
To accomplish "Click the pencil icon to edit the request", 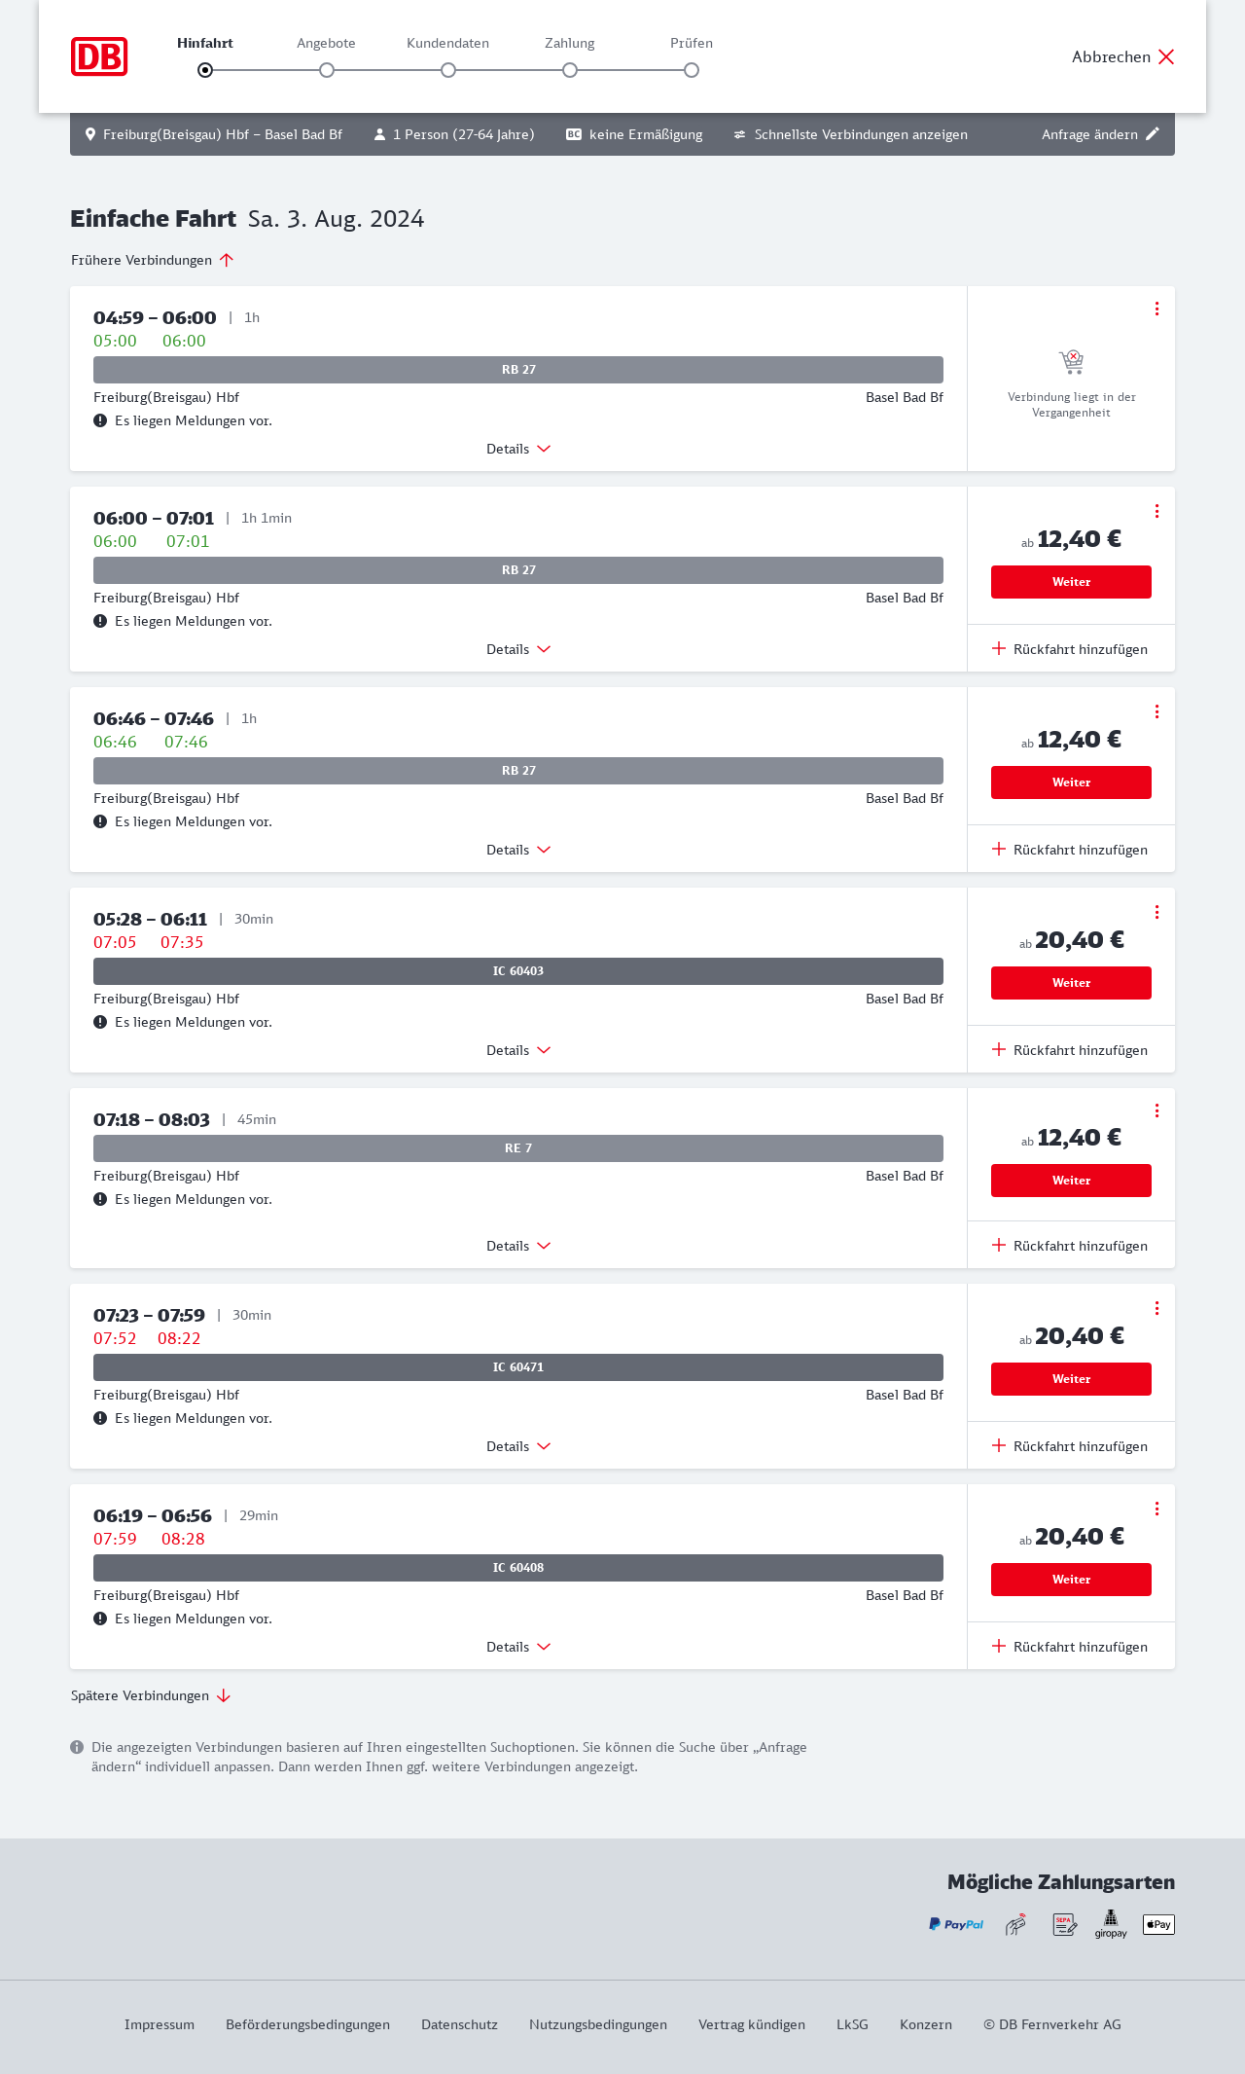I will (1153, 133).
